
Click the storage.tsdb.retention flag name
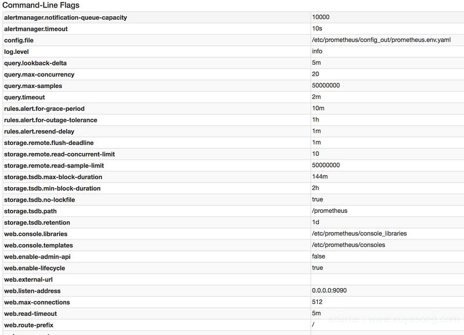(x=36, y=222)
